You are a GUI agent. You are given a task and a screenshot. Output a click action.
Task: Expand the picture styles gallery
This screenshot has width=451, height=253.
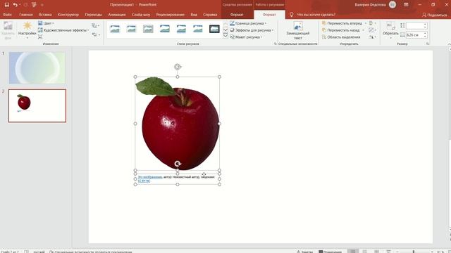tap(225, 36)
